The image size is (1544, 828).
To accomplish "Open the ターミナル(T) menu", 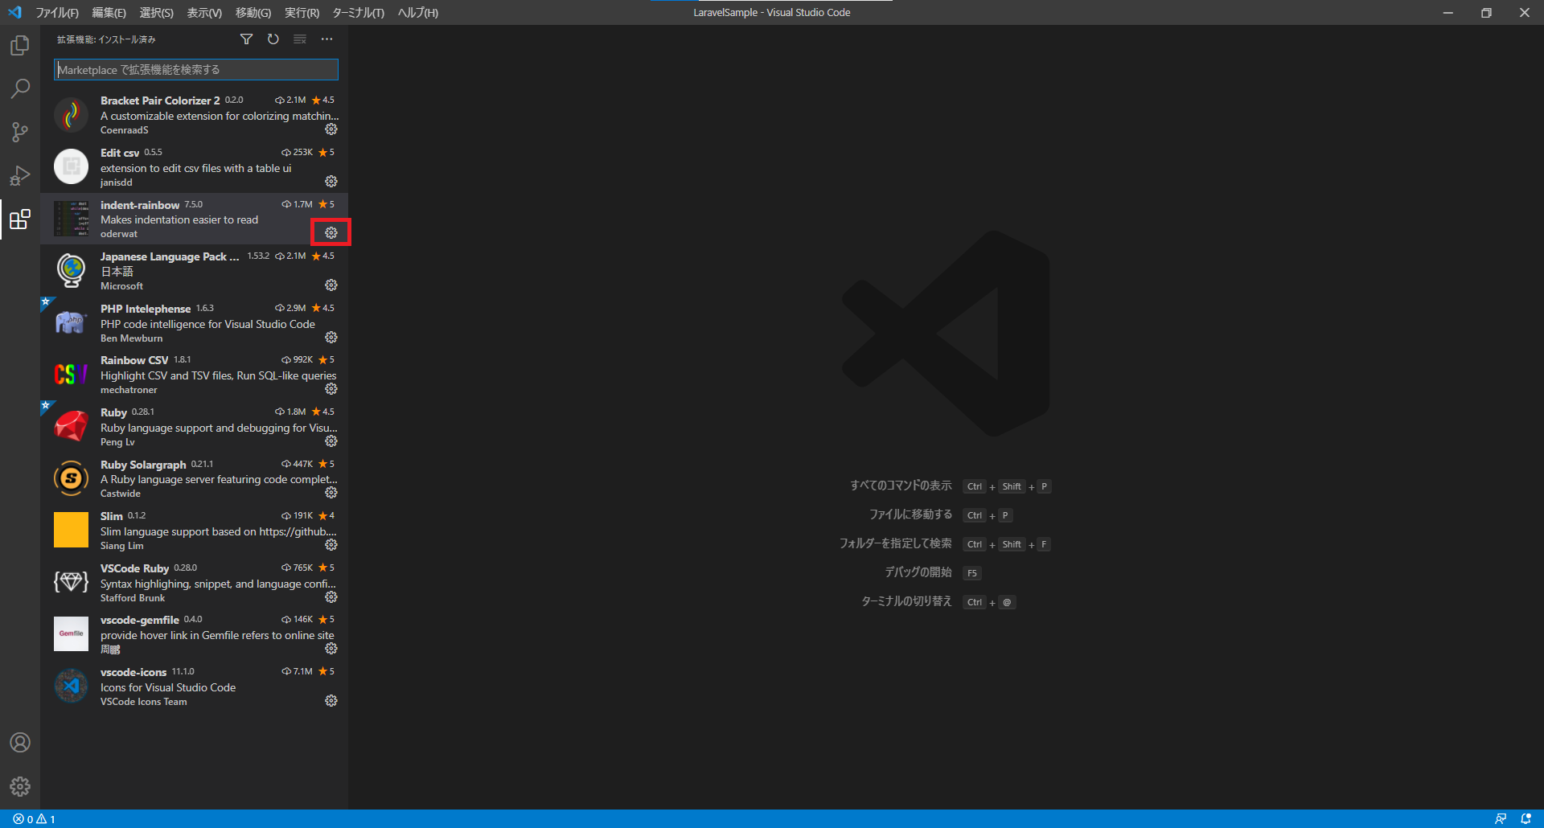I will click(358, 13).
